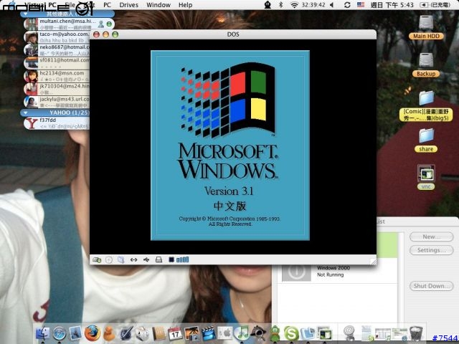Select Windows 2000 entry in Virtual PC List
This screenshot has width=459, height=344.
[336, 272]
